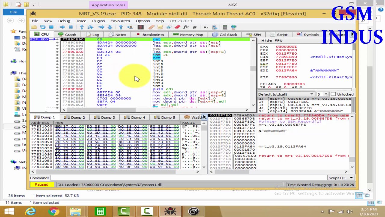Image resolution: width=385 pixels, height=217 pixels.
Task: Open the Script DLL dropdown
Action: pos(341,178)
